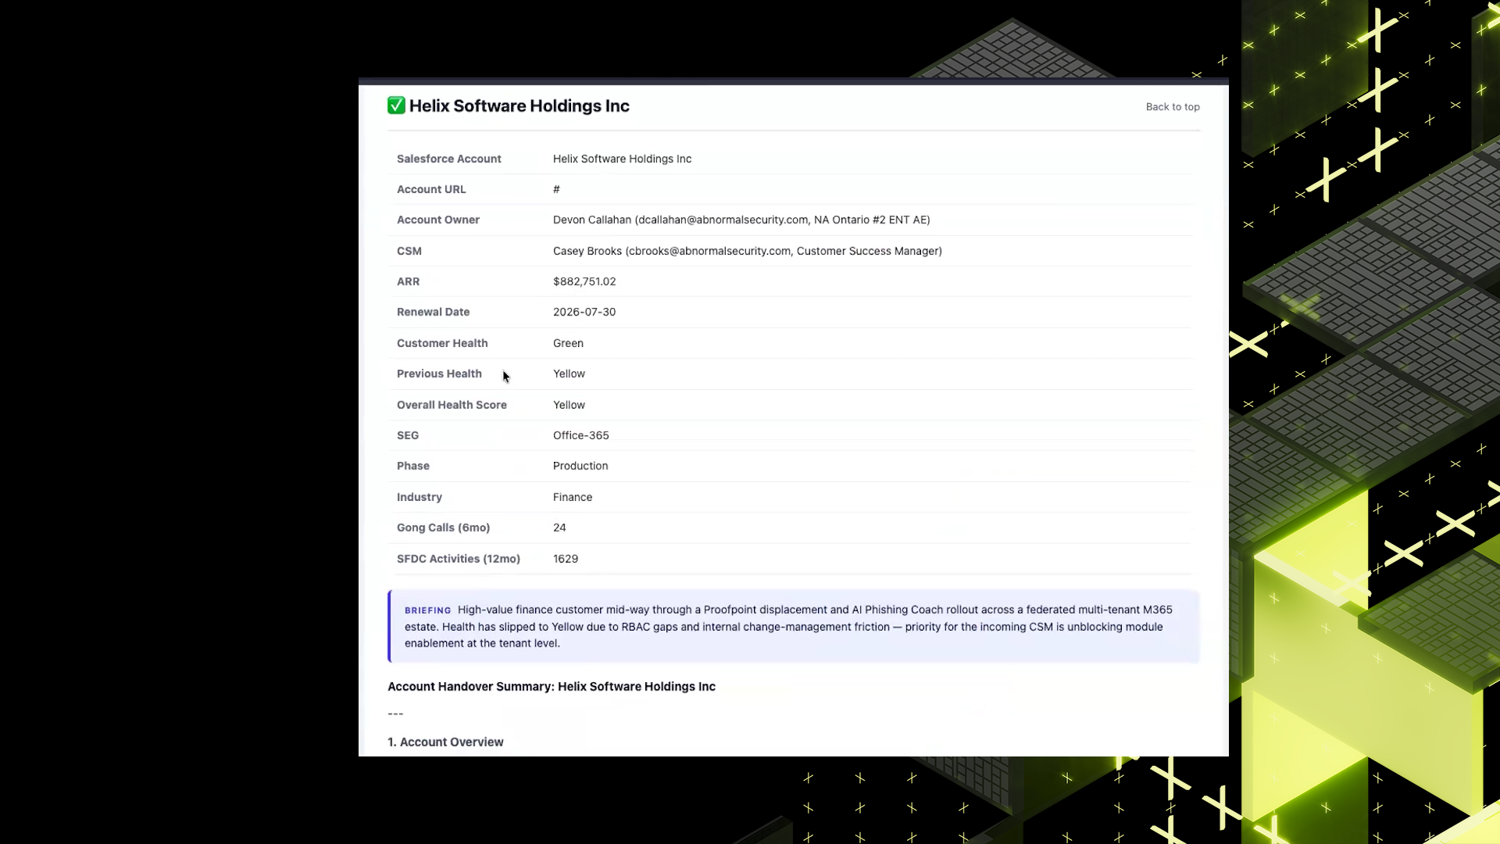Click the Phase label

413,466
